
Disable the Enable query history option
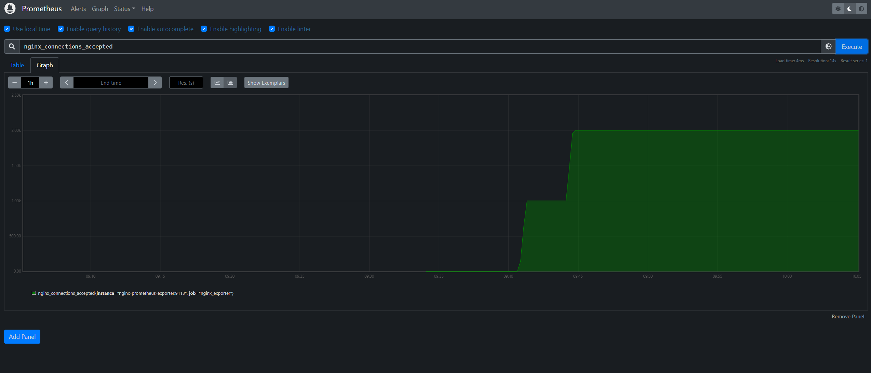pyautogui.click(x=61, y=29)
